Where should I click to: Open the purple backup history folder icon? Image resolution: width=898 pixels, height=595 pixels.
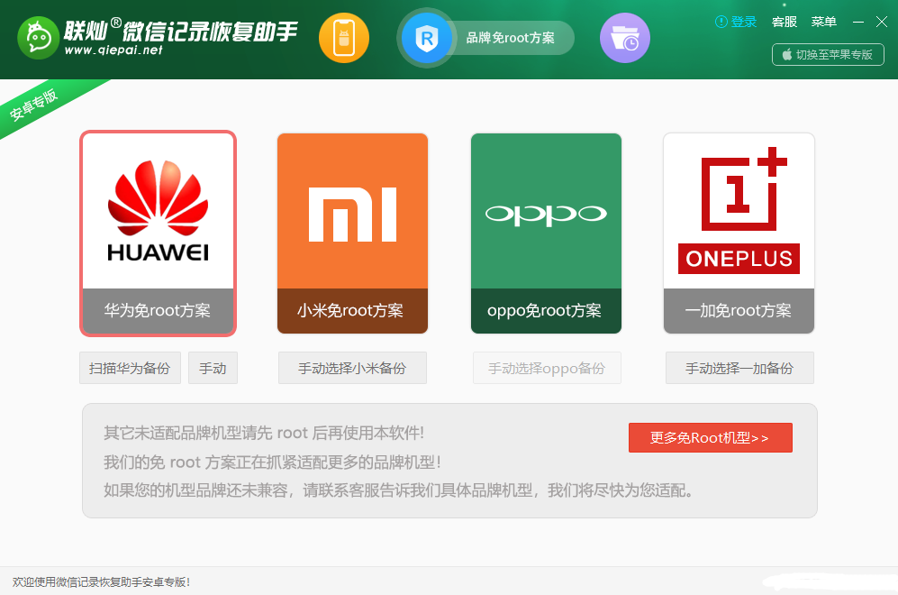(x=624, y=38)
